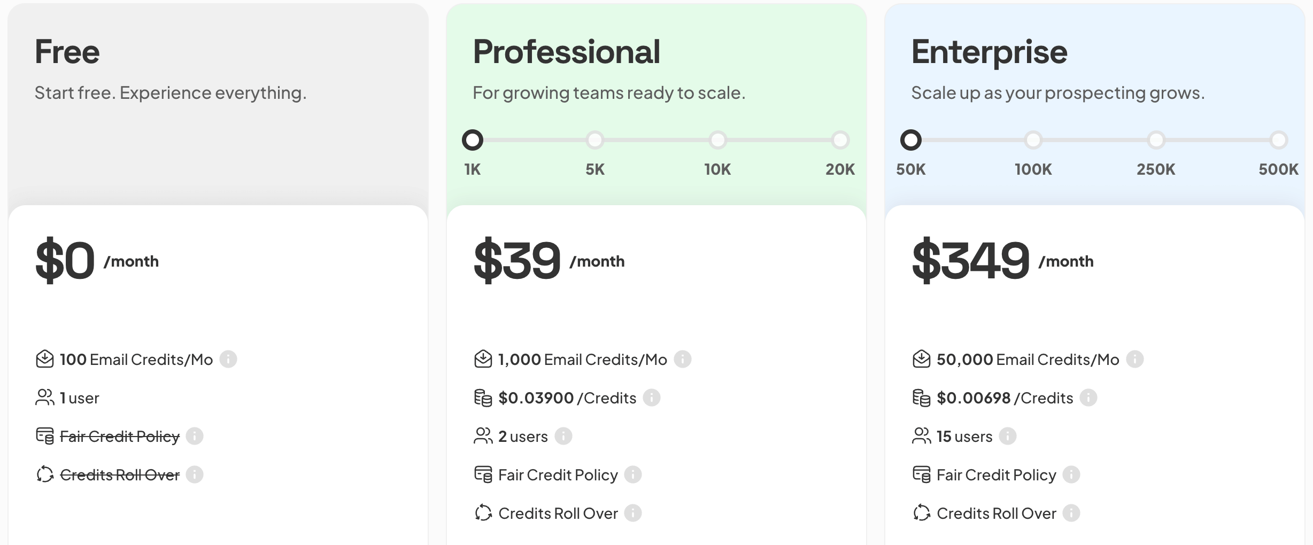
Task: Click the email credits icon in the Professional plan
Action: point(483,359)
